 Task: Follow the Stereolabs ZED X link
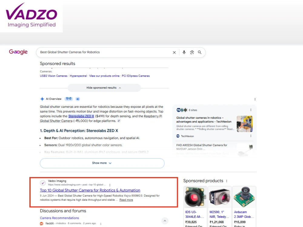[x=81, y=116]
